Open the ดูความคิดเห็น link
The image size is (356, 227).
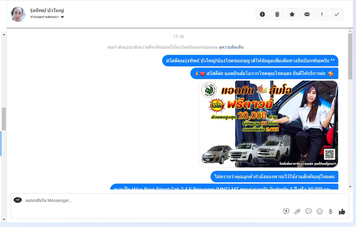231,47
